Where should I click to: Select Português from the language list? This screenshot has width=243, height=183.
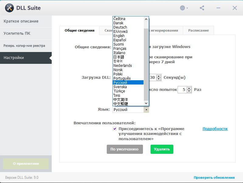pyautogui.click(x=128, y=78)
